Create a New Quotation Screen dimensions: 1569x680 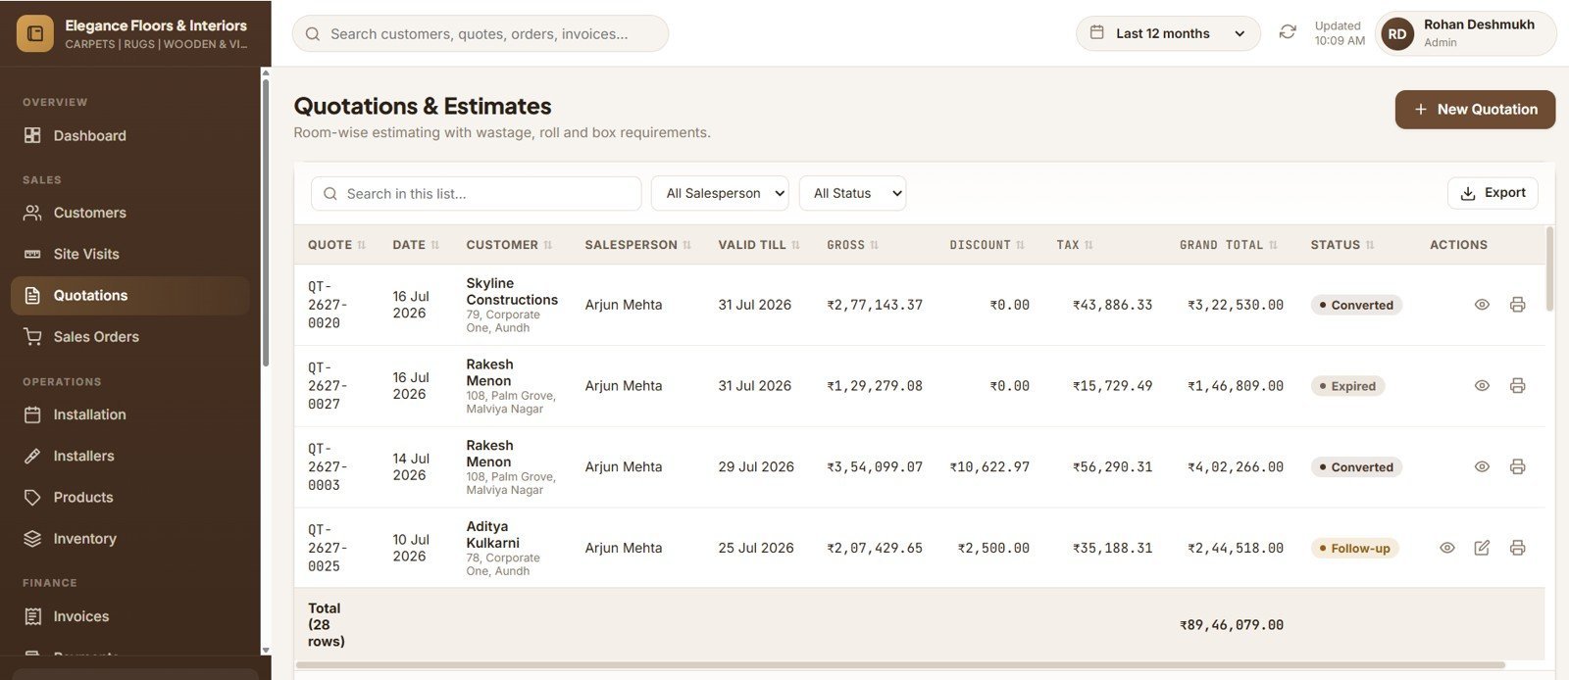(1475, 109)
